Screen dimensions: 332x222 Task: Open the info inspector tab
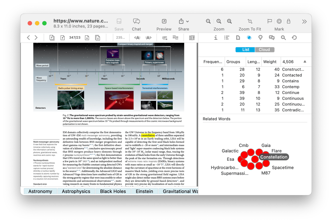tap(216, 38)
